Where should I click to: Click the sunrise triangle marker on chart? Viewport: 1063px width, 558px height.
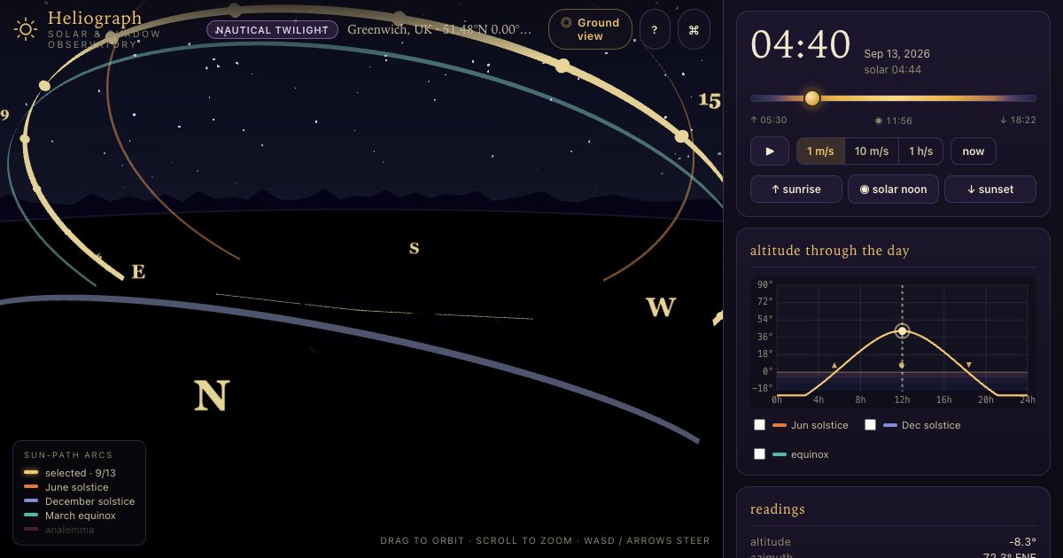point(834,365)
